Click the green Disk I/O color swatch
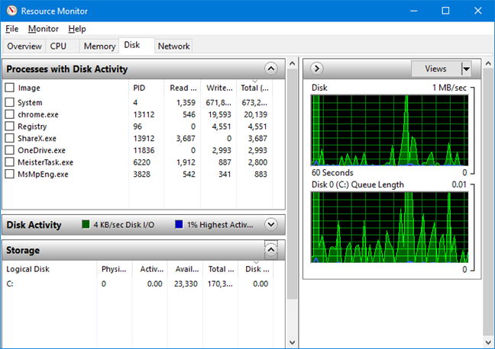The image size is (495, 349). tap(86, 225)
